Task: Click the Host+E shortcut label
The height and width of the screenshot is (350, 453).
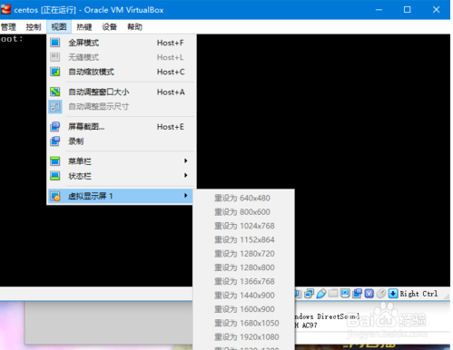Action: (x=171, y=127)
